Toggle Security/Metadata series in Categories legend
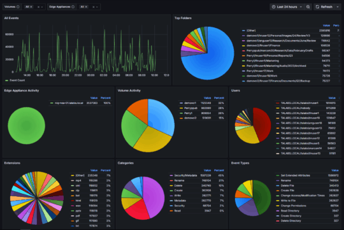344x230 pixels. [x=185, y=175]
